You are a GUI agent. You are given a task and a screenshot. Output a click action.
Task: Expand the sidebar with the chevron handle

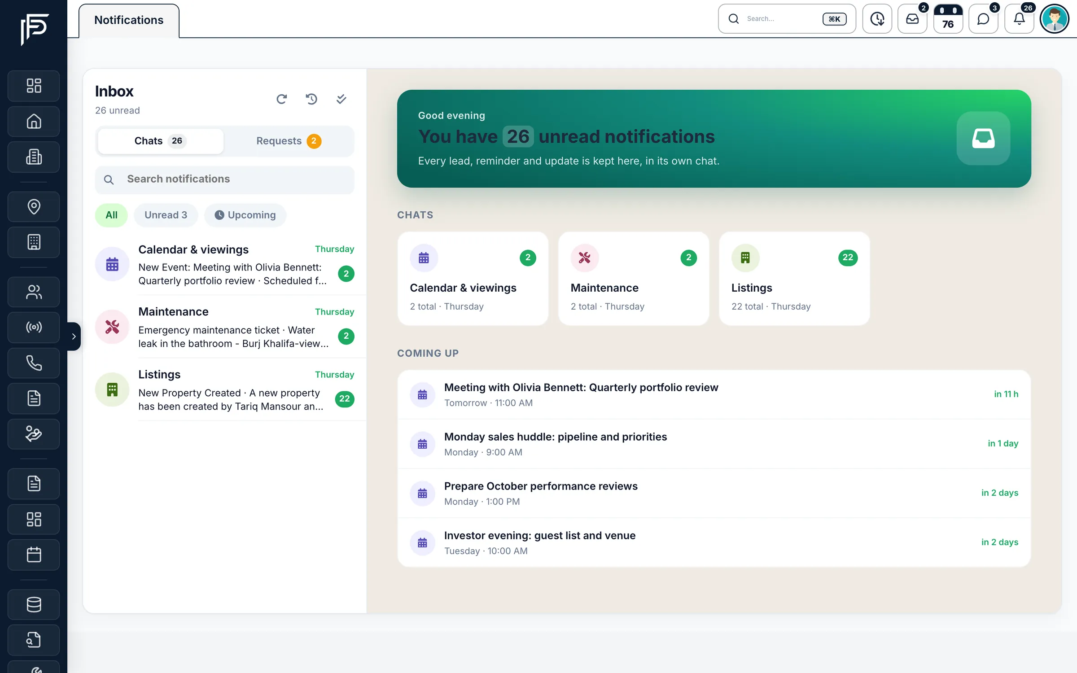(x=74, y=336)
